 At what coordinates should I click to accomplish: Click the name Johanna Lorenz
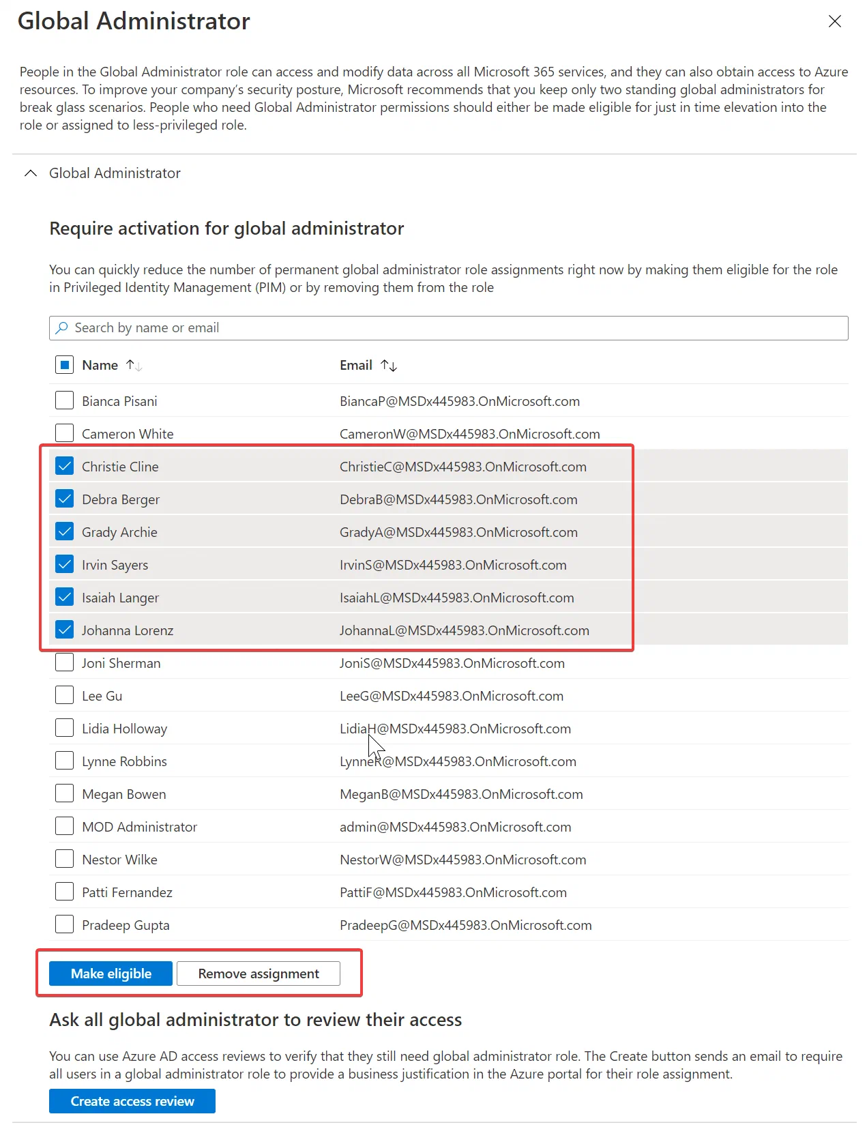[x=128, y=630]
